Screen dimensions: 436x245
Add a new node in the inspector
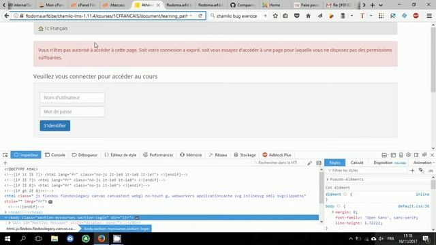tap(5, 163)
